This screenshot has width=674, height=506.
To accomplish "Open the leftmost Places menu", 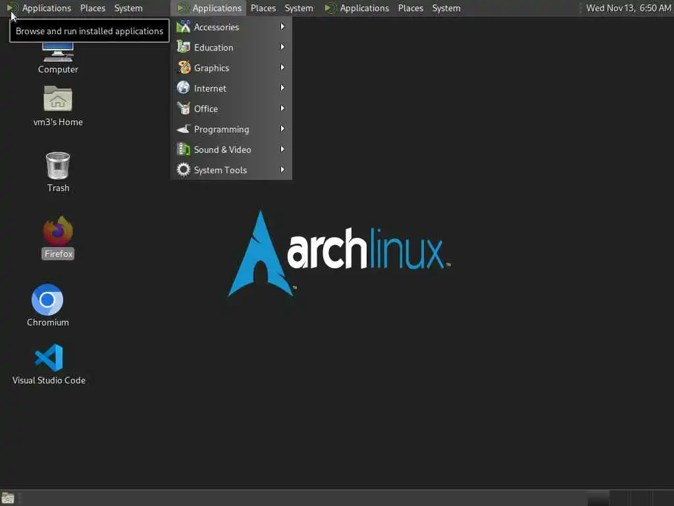I will click(93, 8).
